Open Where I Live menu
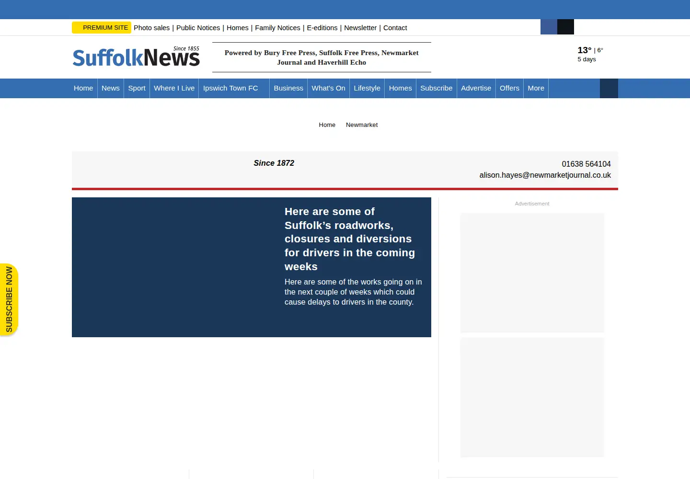690x479 pixels. (174, 88)
